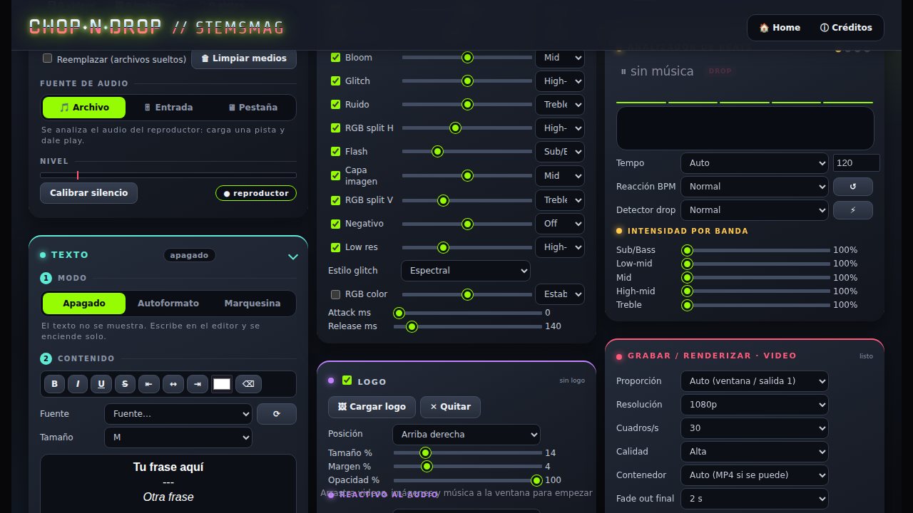Apply strikethrough formatting in text toolbar

point(125,384)
